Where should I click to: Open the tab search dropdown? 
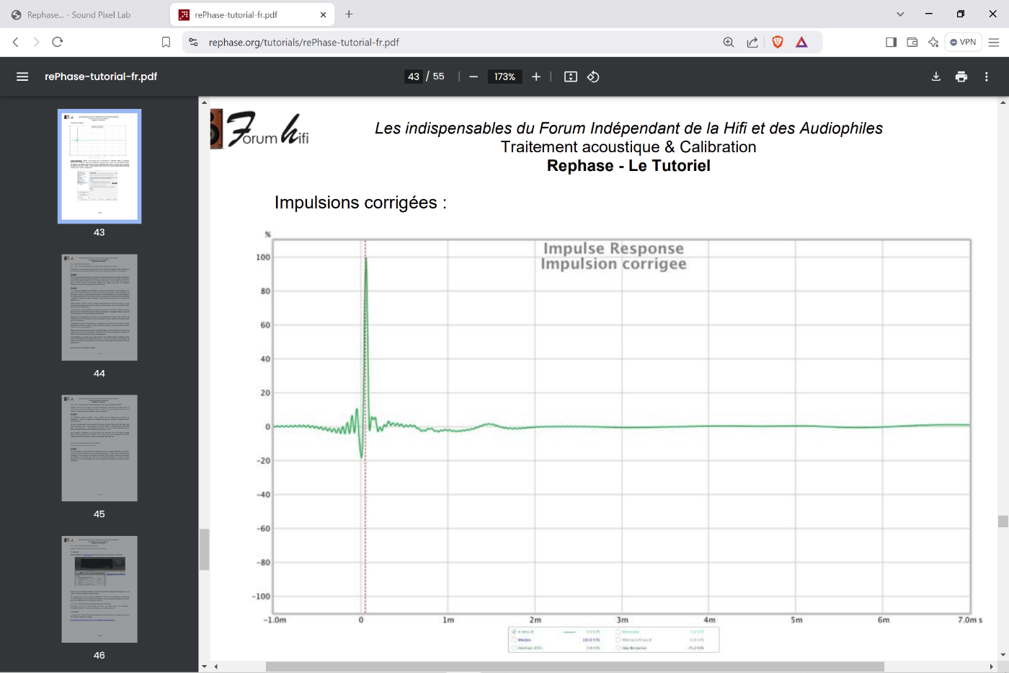900,14
